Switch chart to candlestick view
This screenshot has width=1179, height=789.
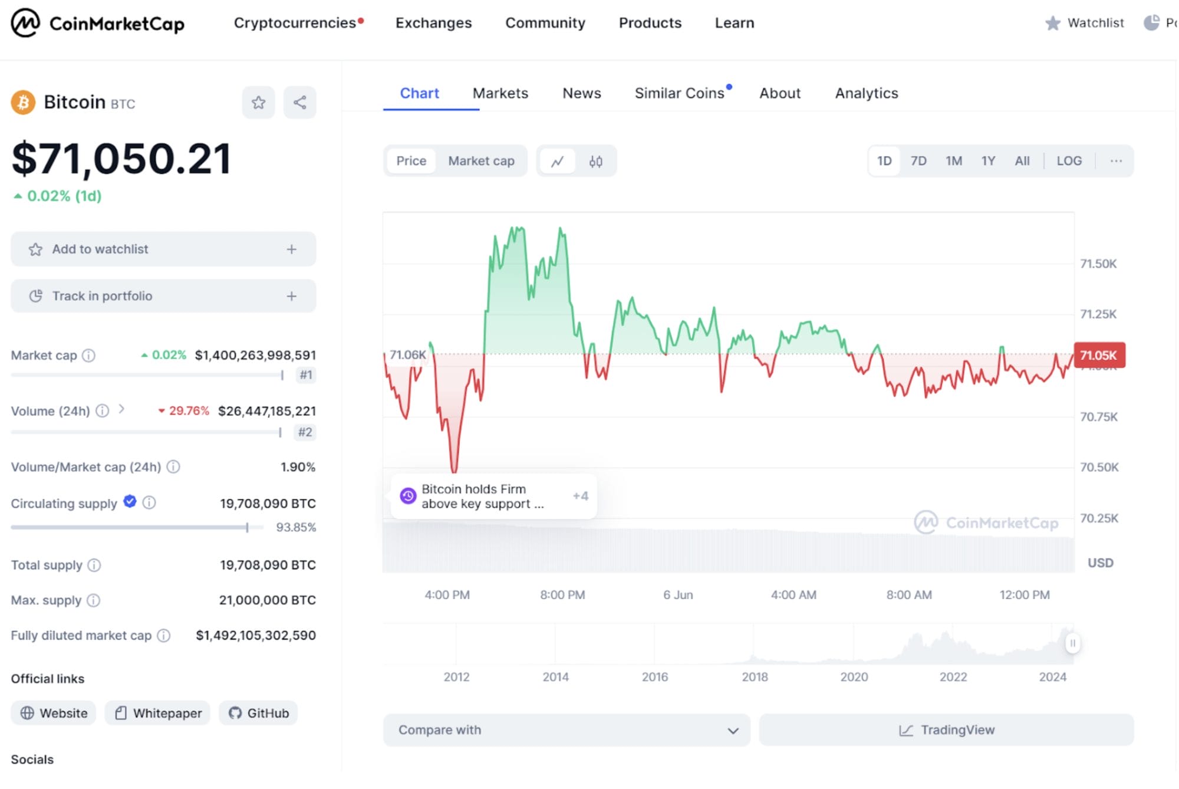pos(595,160)
